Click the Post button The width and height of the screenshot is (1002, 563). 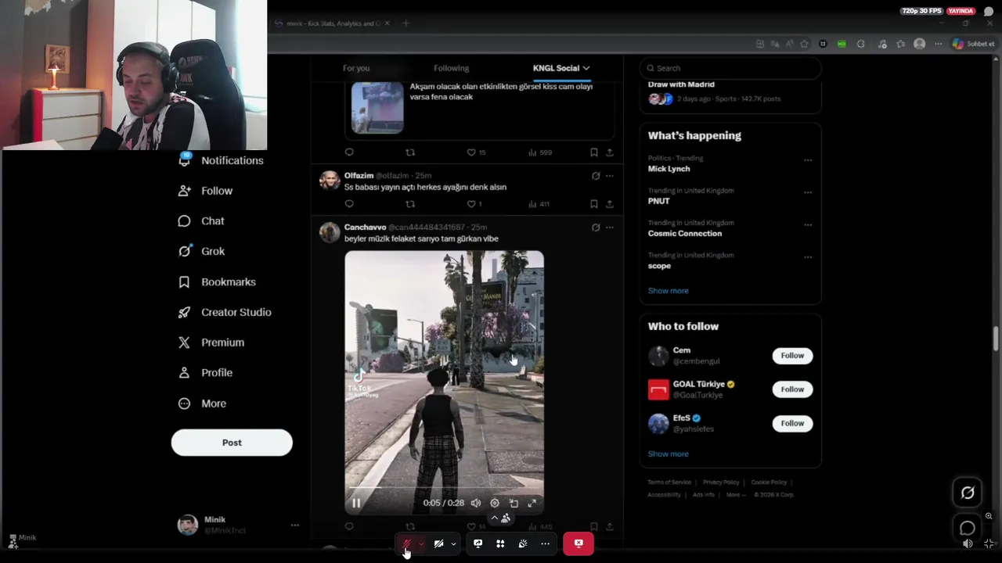coord(232,443)
